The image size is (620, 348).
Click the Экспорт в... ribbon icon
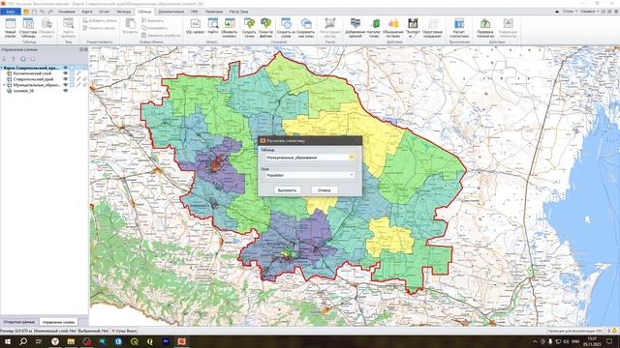click(413, 28)
